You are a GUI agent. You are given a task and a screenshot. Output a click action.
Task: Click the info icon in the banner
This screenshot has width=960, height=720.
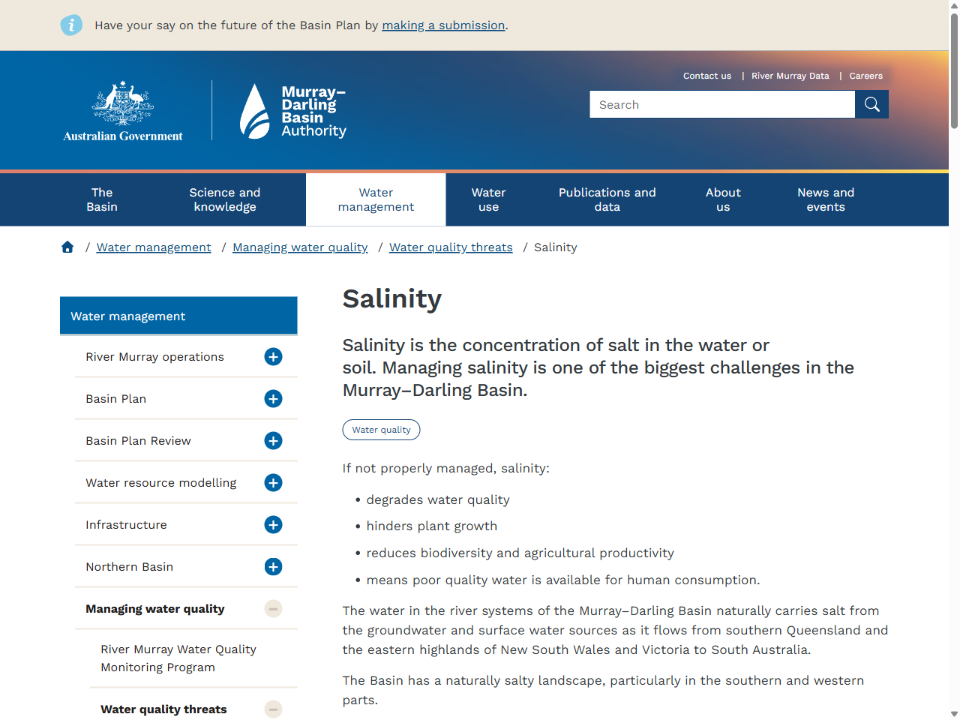pos(71,25)
